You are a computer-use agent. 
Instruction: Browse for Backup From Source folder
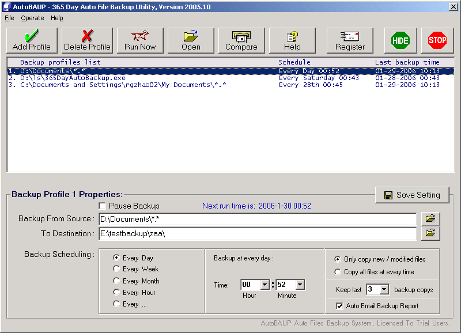(x=430, y=219)
